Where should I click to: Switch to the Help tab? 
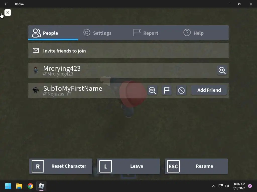194,33
